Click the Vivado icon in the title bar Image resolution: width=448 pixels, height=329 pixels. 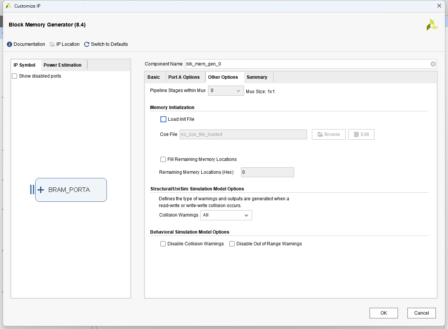pyautogui.click(x=8, y=6)
